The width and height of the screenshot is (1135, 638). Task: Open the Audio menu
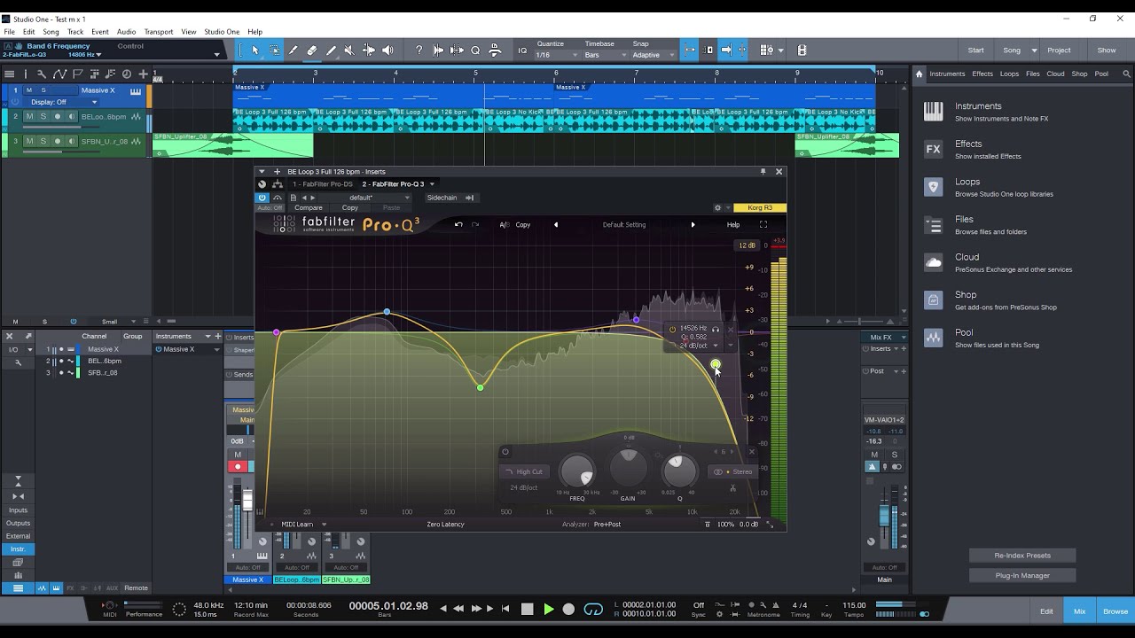[127, 32]
